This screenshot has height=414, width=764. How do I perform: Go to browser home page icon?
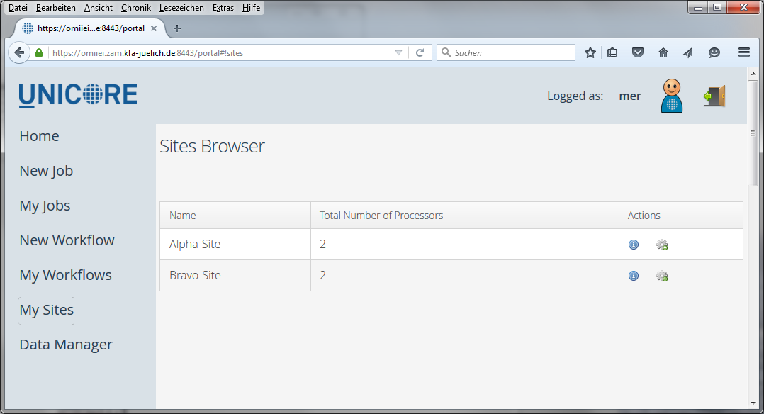pyautogui.click(x=663, y=52)
